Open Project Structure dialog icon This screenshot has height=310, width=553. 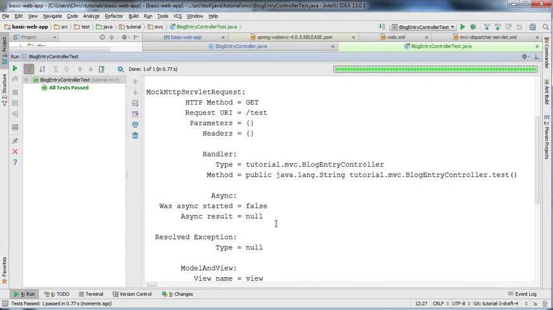coord(532,27)
